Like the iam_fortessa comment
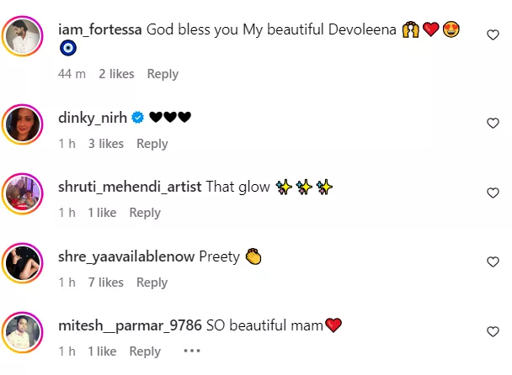 coord(493,34)
